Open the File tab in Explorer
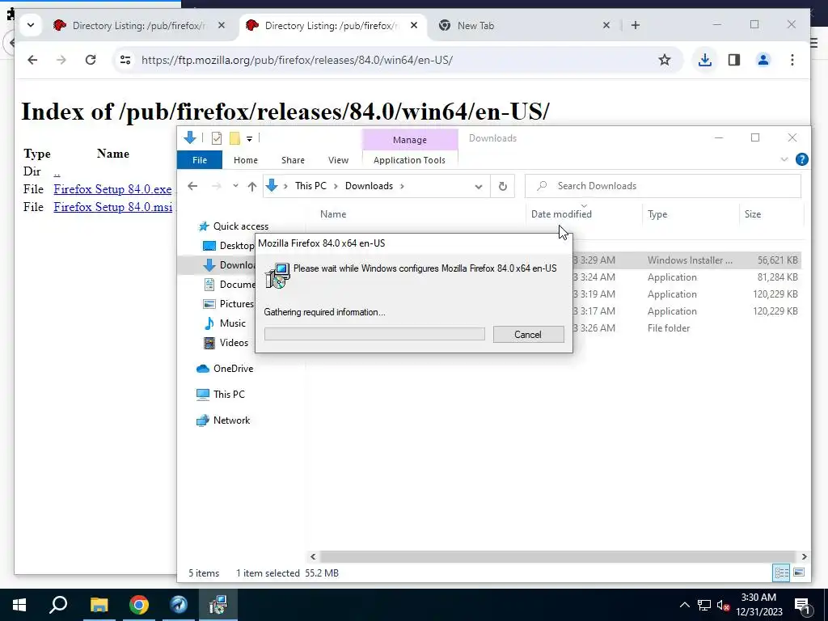The width and height of the screenshot is (828, 621). click(x=200, y=160)
